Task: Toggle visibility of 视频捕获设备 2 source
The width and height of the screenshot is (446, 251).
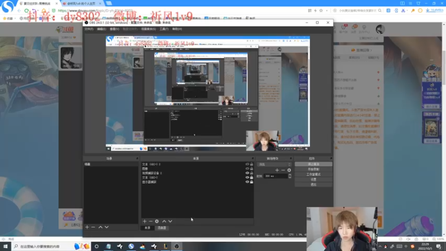Action: point(247,173)
